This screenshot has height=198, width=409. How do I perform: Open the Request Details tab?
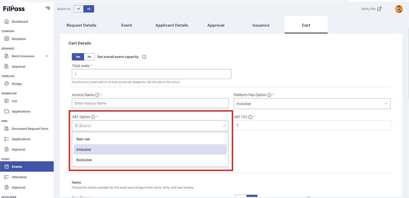tap(81, 25)
